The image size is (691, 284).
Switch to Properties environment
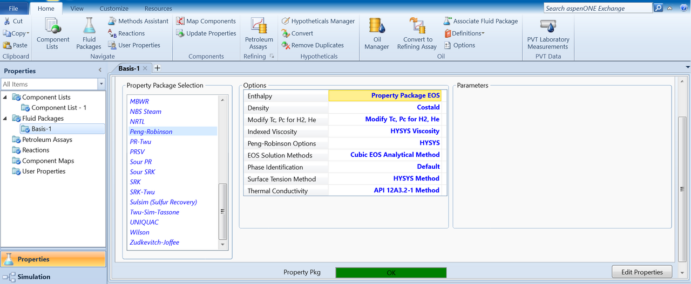(x=53, y=259)
